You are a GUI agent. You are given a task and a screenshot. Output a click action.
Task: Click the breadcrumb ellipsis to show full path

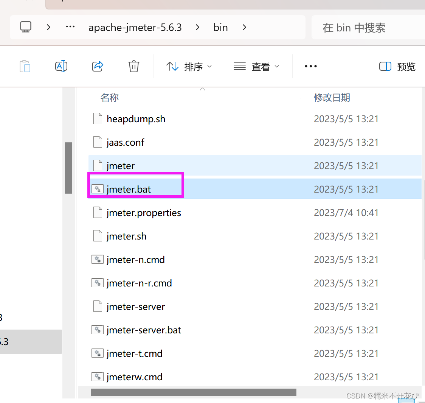[70, 27]
